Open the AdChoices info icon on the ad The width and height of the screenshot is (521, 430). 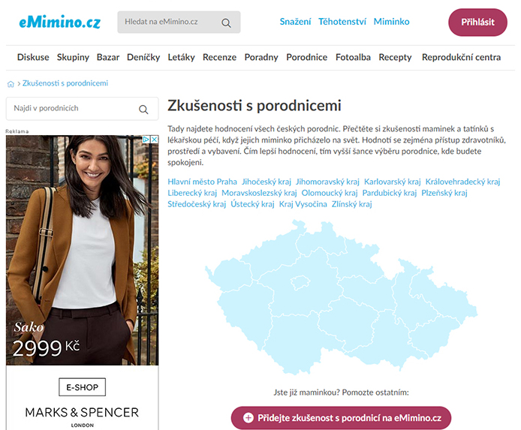[x=146, y=140]
